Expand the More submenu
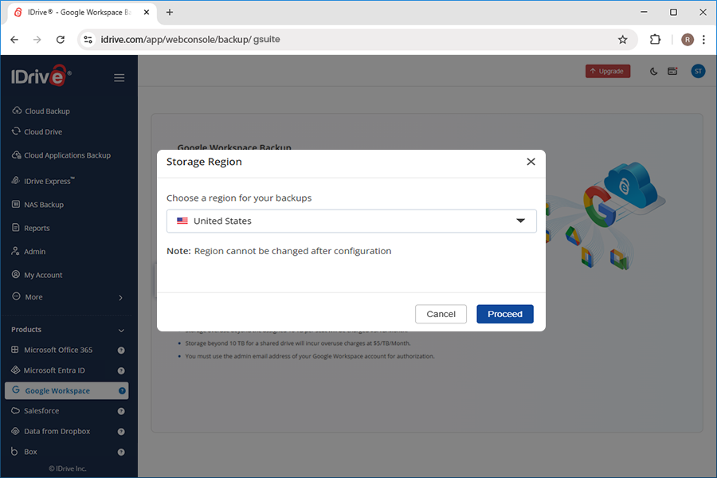This screenshot has height=478, width=717. coord(67,297)
